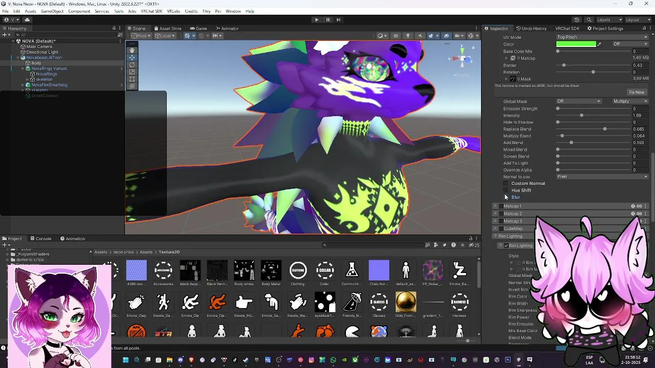Adjust the Intensity slider
The image size is (655, 368).
pos(593,116)
